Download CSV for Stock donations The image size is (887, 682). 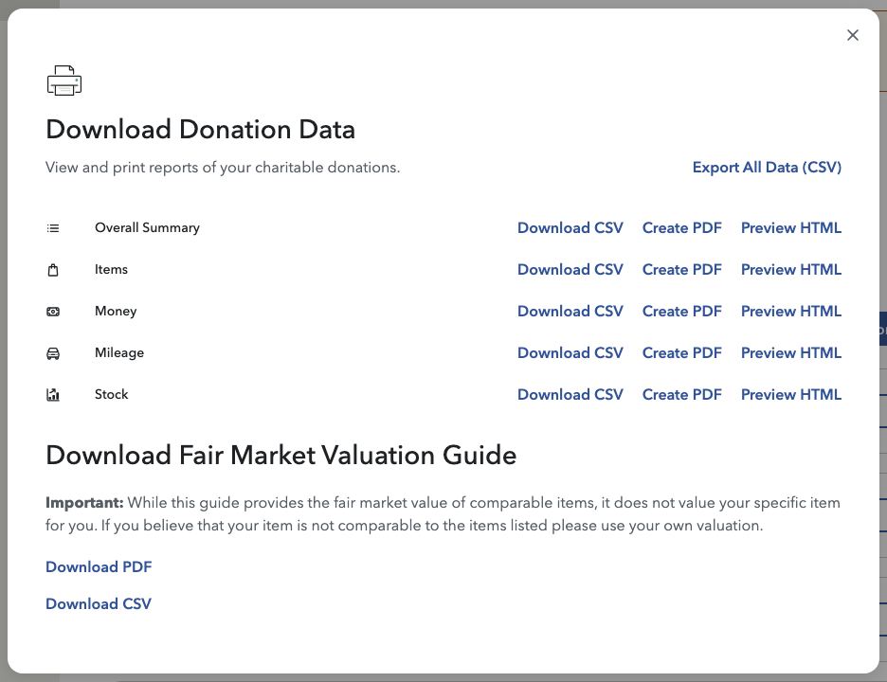570,395
